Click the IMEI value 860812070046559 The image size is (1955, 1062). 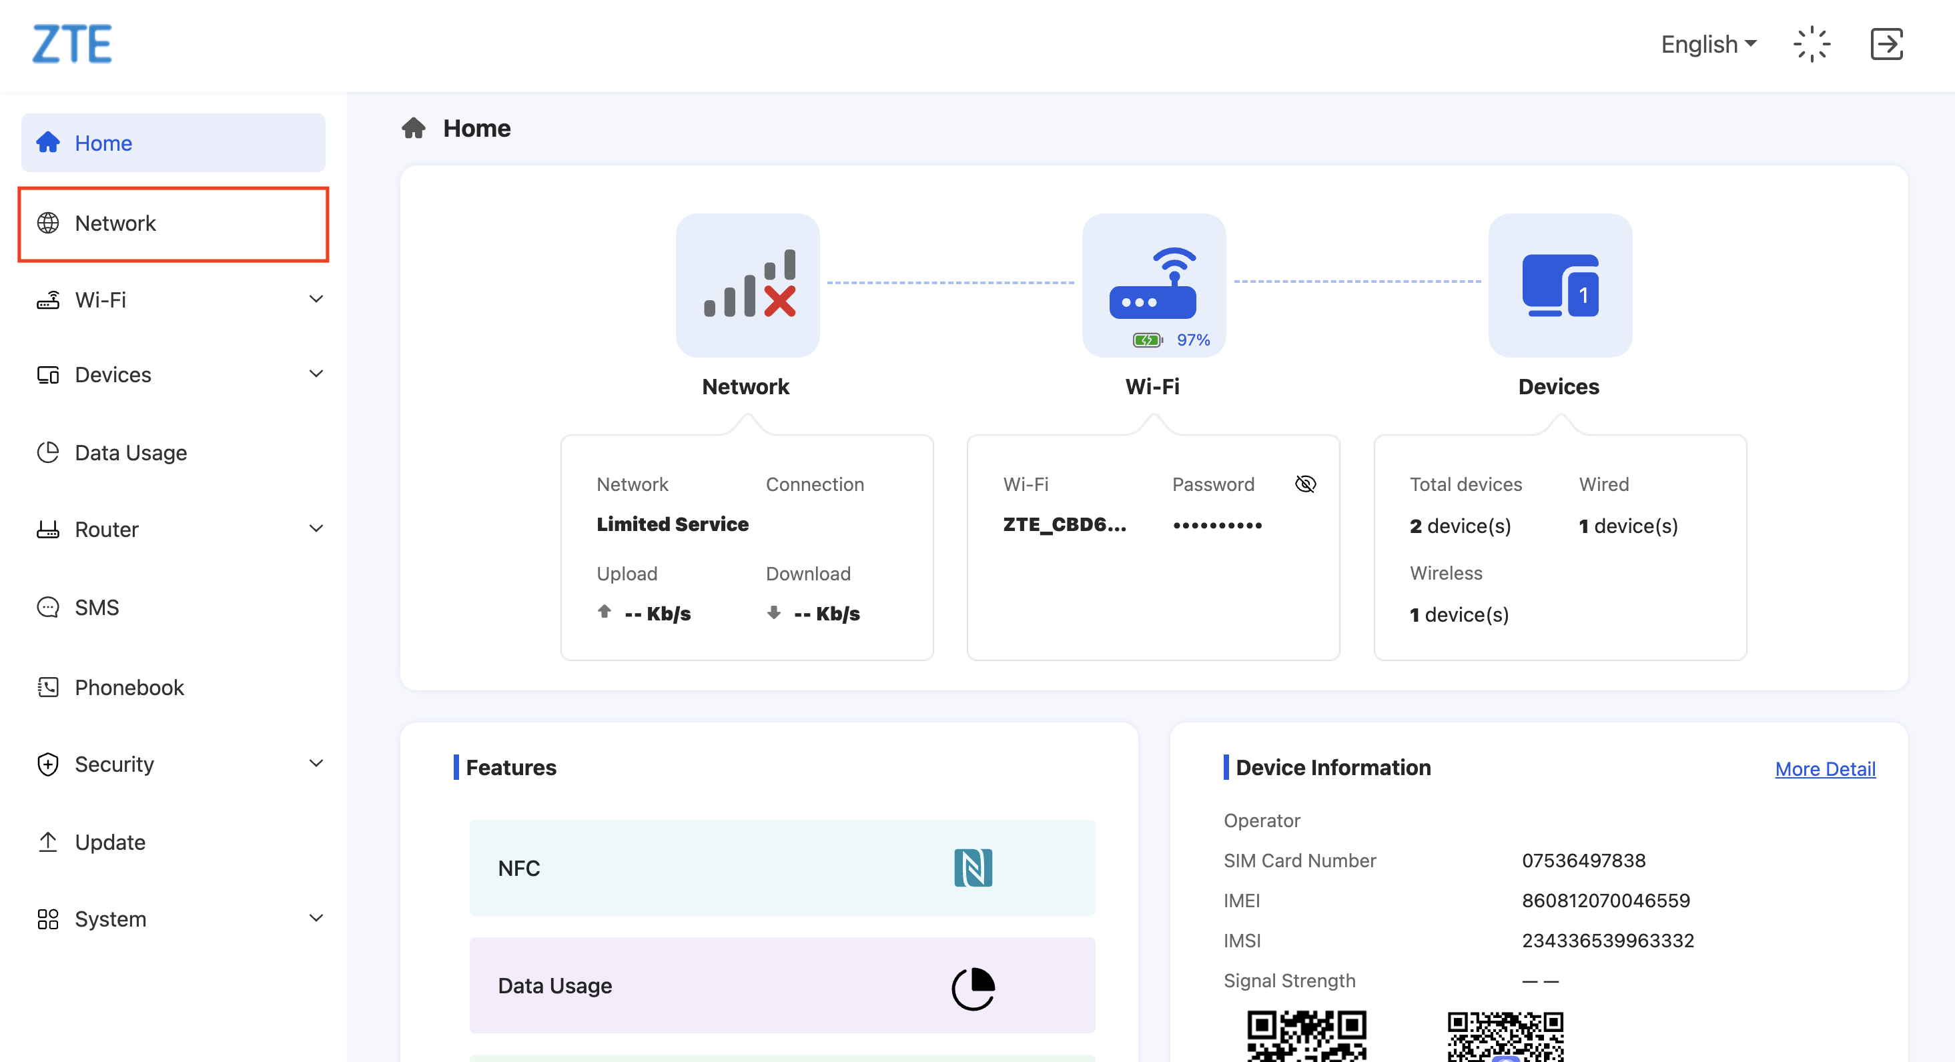pyautogui.click(x=1606, y=901)
